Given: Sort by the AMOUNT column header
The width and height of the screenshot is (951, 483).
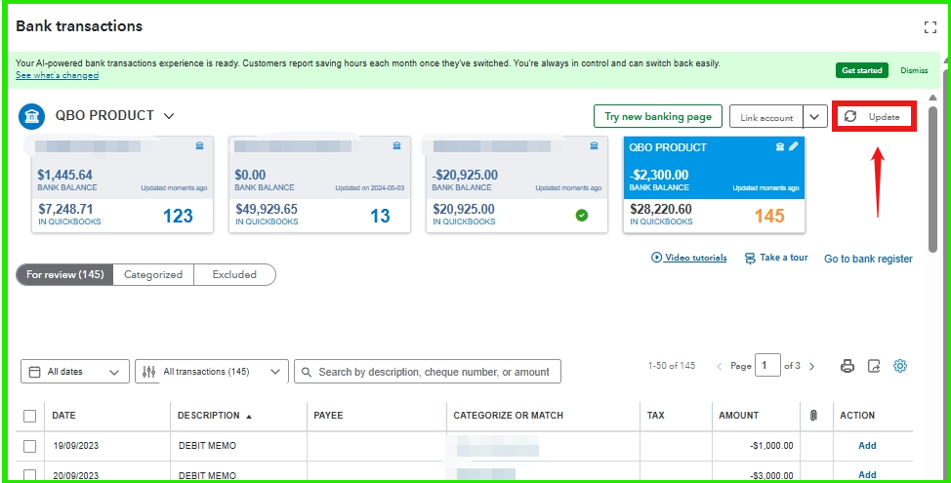Looking at the screenshot, I should tap(739, 416).
